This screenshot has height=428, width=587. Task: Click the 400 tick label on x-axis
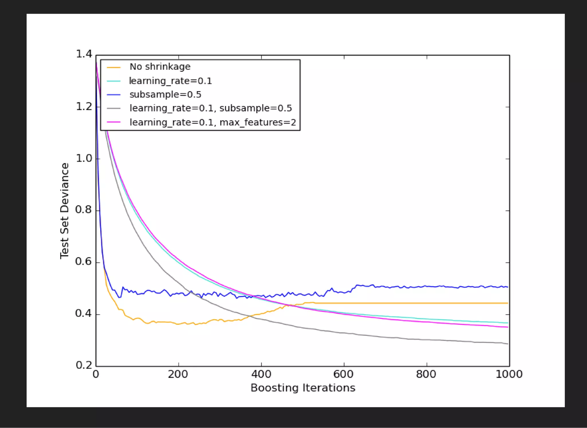pos(261,374)
